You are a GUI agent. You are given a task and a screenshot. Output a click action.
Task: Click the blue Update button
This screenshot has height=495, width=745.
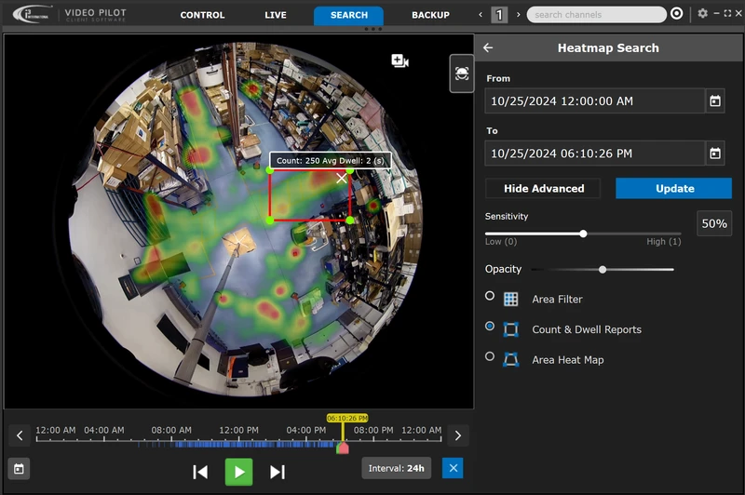coord(674,188)
